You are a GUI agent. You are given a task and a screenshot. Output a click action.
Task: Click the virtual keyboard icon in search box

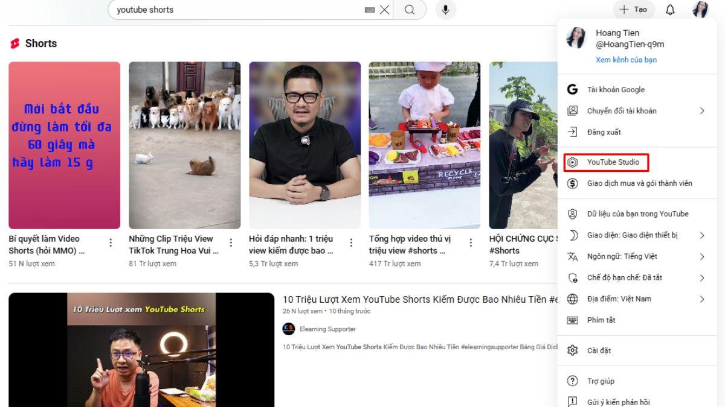point(370,10)
